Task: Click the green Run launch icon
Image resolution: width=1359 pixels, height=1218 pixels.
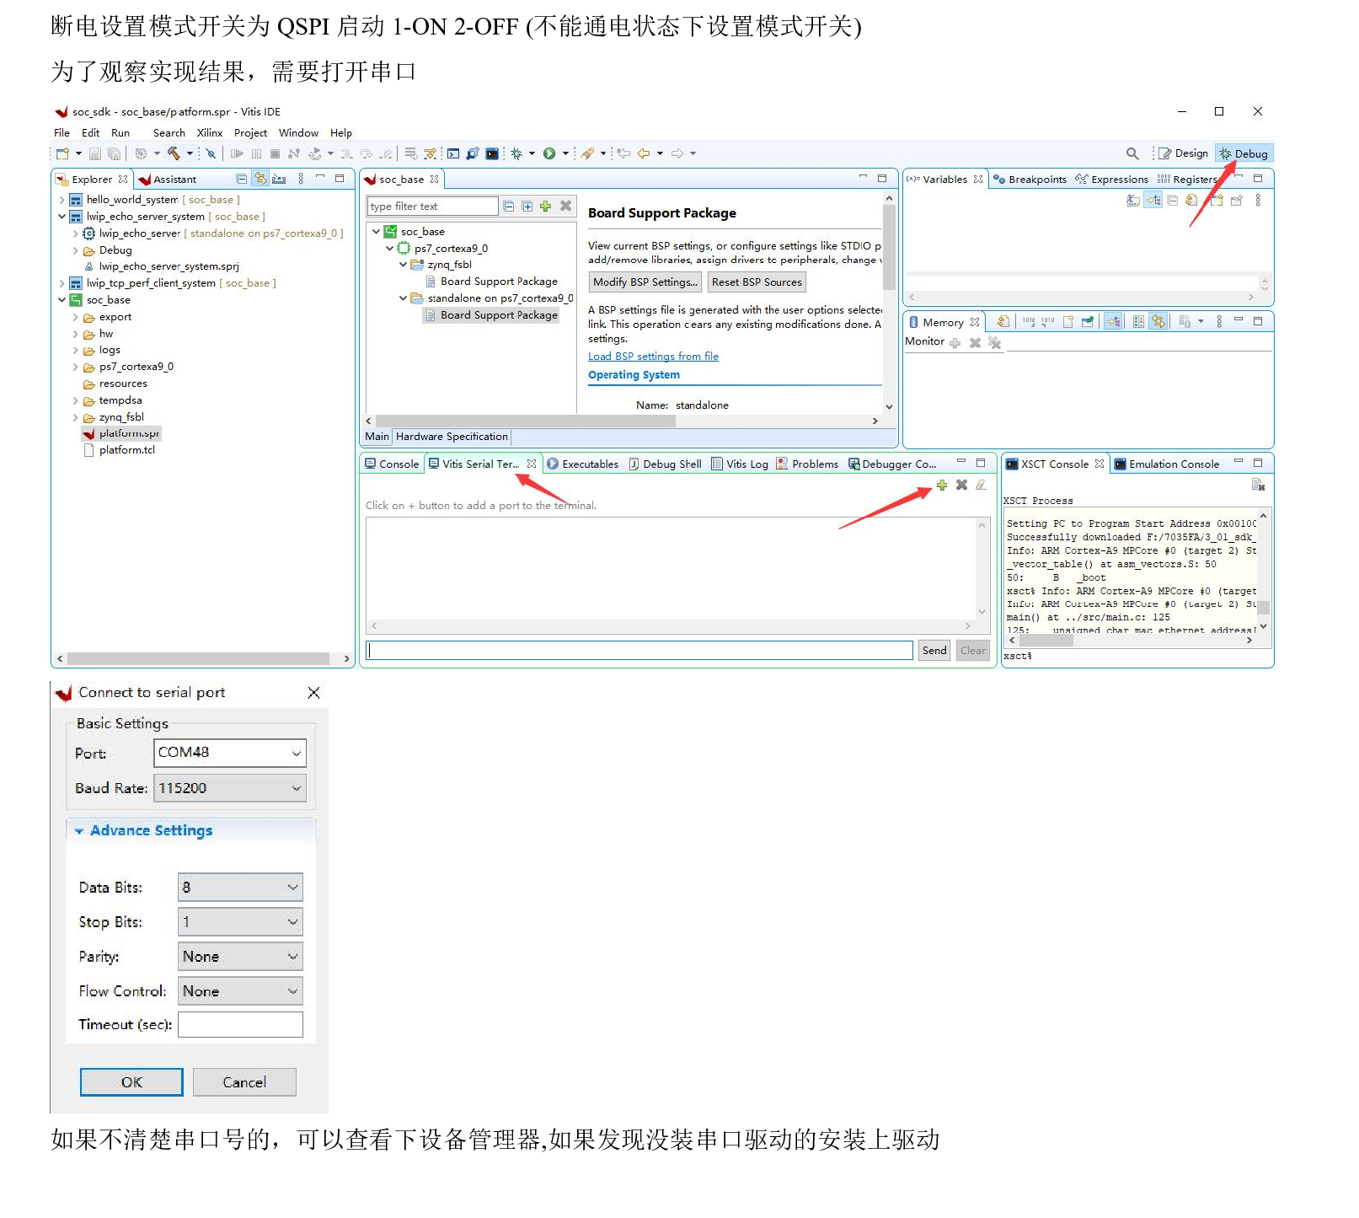Action: 549,153
